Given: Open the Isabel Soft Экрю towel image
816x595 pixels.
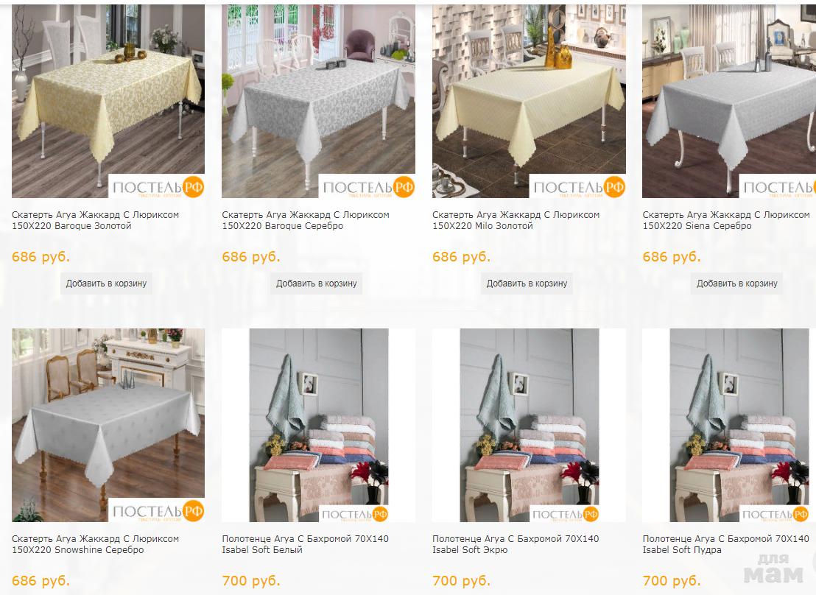Looking at the screenshot, I should [529, 426].
